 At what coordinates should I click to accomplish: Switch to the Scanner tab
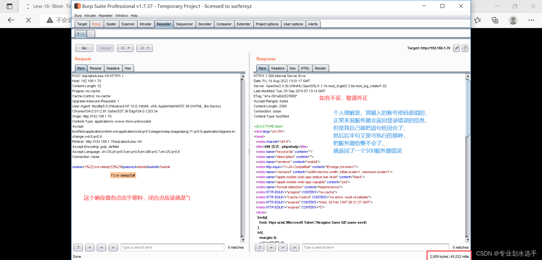[128, 24]
